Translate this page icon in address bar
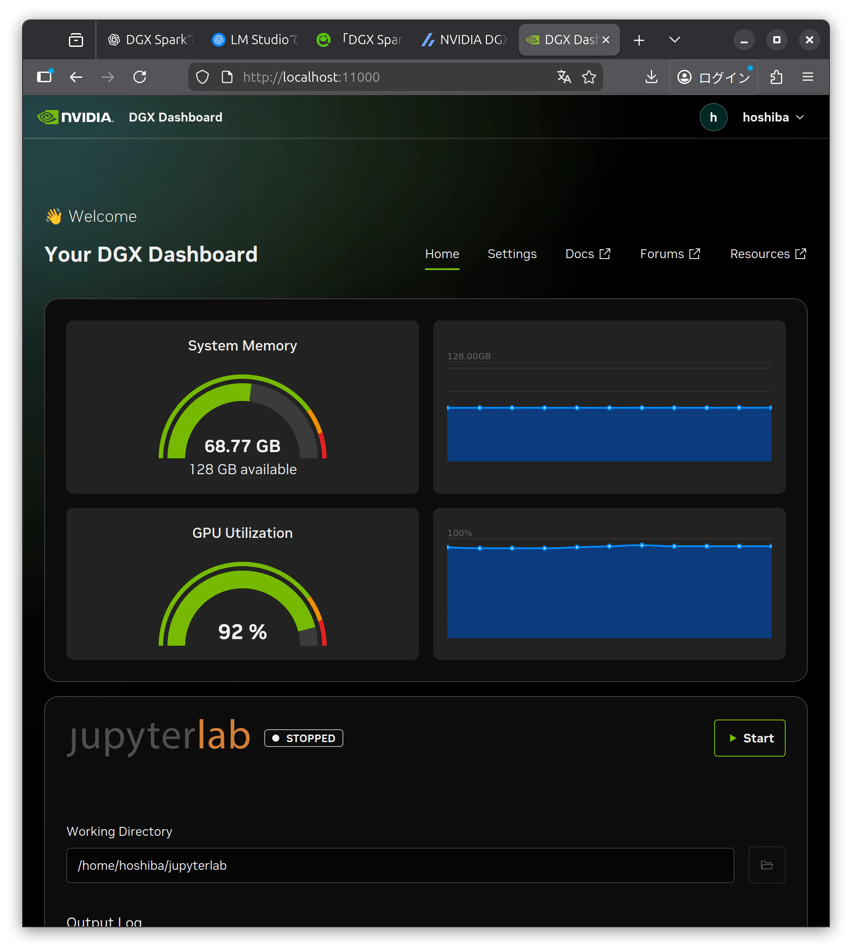852x952 pixels. coord(564,77)
